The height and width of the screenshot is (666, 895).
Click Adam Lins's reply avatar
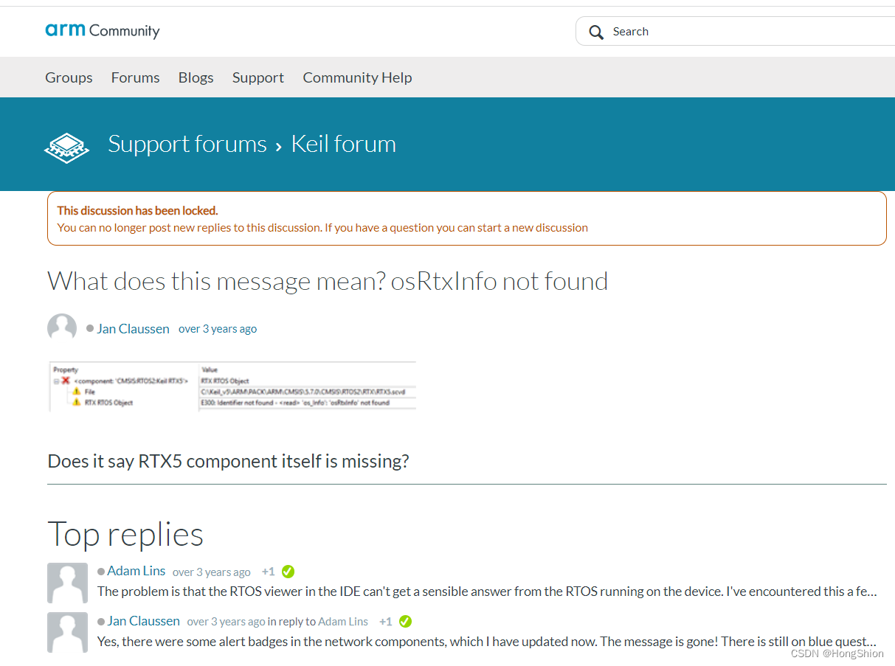tap(67, 583)
